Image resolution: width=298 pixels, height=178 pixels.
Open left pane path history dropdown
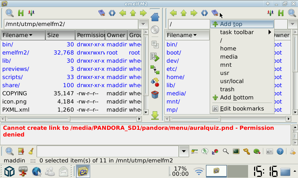tap(143, 24)
